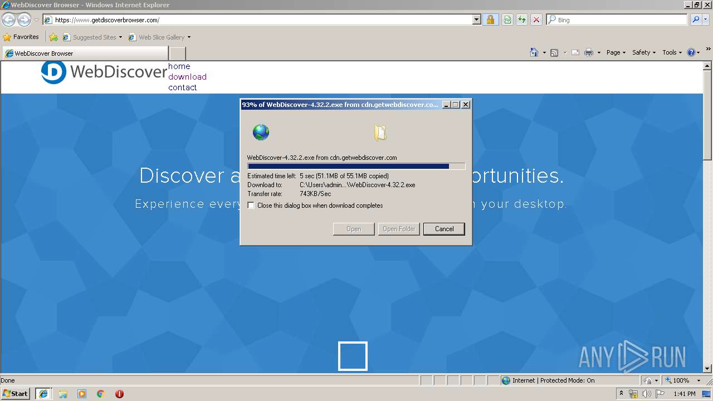The image size is (713, 401).
Task: Click the Open Folder button in download dialog
Action: coord(399,229)
